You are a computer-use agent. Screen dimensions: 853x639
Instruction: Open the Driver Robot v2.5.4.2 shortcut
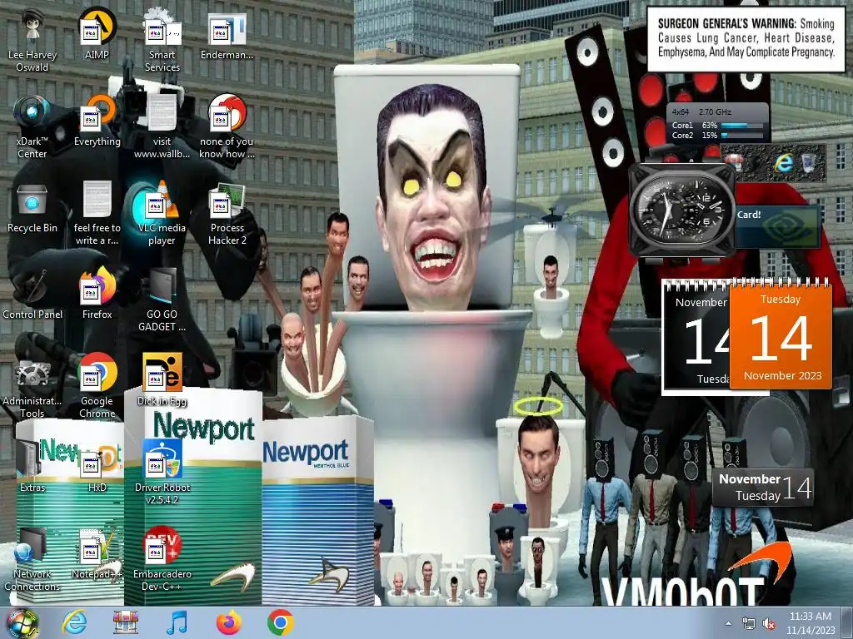pyautogui.click(x=162, y=473)
